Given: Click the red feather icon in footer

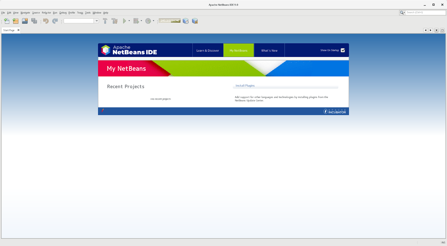Looking at the screenshot, I should point(103,111).
